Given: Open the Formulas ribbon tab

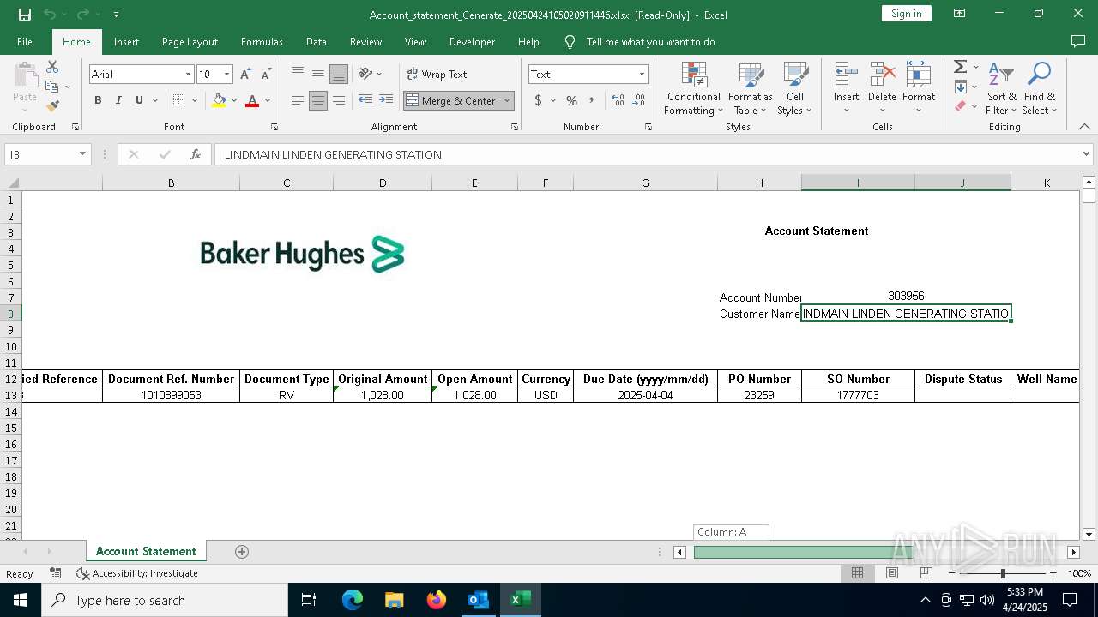Looking at the screenshot, I should coord(262,42).
